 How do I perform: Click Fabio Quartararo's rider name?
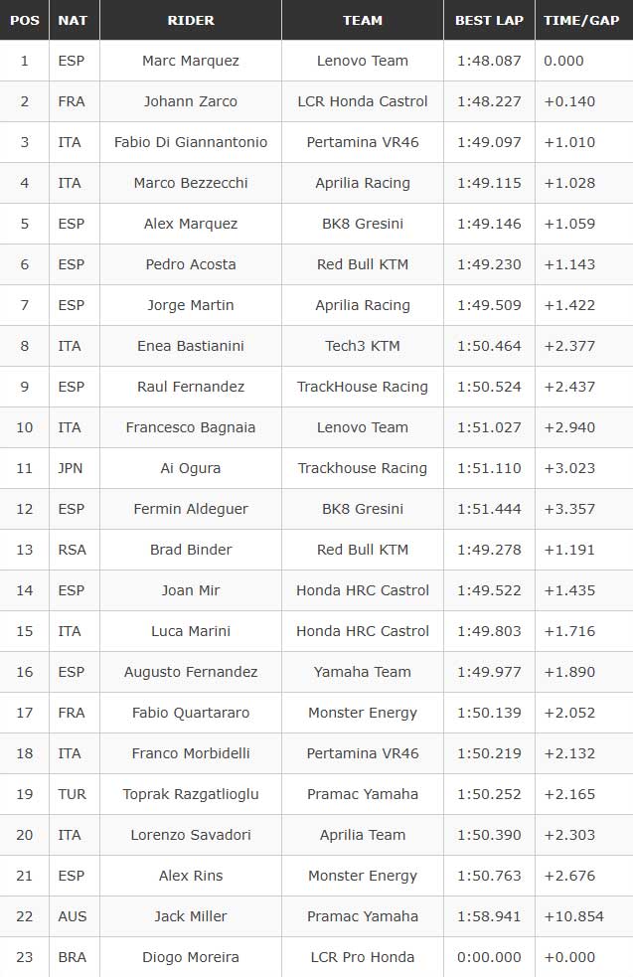[190, 713]
